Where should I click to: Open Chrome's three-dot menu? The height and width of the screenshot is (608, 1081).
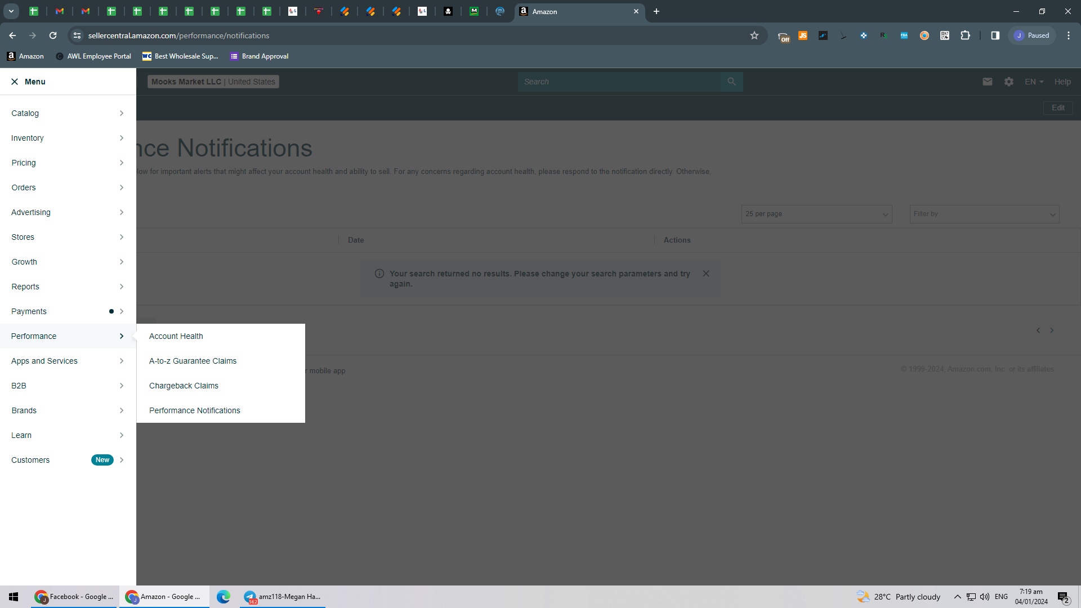(x=1069, y=35)
